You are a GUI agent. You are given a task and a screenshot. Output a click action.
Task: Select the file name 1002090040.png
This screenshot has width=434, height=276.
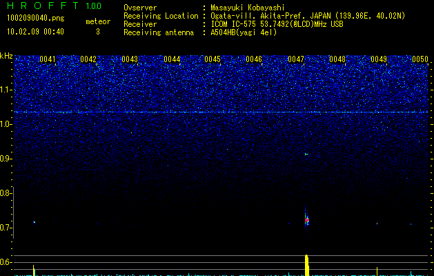click(36, 19)
